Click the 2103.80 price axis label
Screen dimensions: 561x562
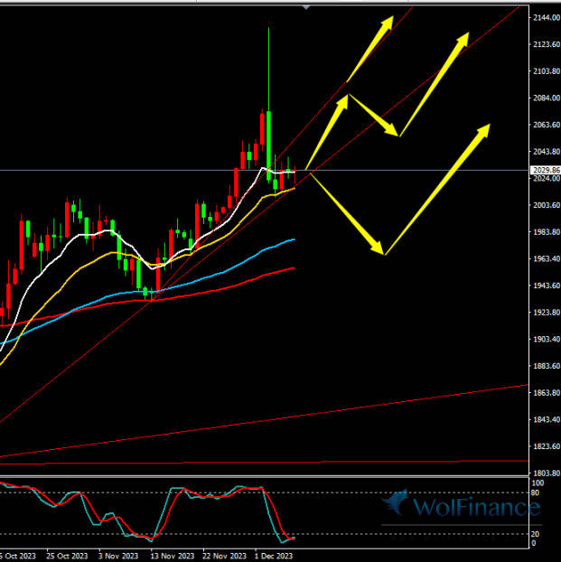547,71
